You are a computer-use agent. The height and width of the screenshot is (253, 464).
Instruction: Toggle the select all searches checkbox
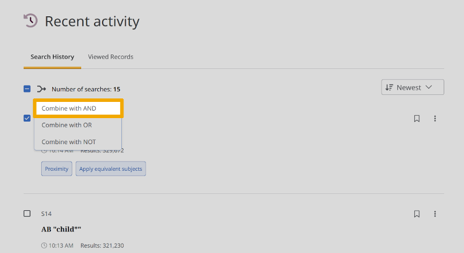click(27, 89)
